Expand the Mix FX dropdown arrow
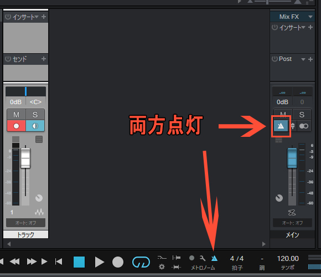 pyautogui.click(x=310, y=17)
